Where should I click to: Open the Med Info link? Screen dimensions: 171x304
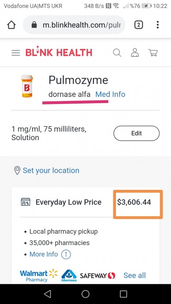pos(110,94)
